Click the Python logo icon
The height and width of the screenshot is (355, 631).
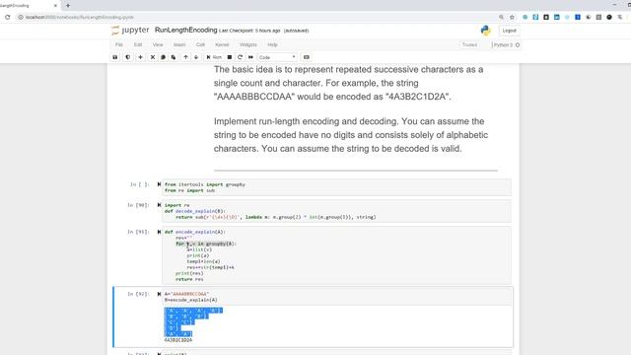486,31
